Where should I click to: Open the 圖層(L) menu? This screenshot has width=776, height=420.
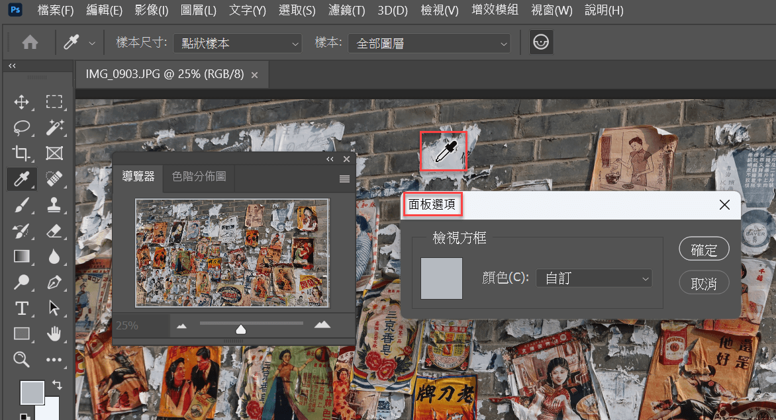[199, 10]
